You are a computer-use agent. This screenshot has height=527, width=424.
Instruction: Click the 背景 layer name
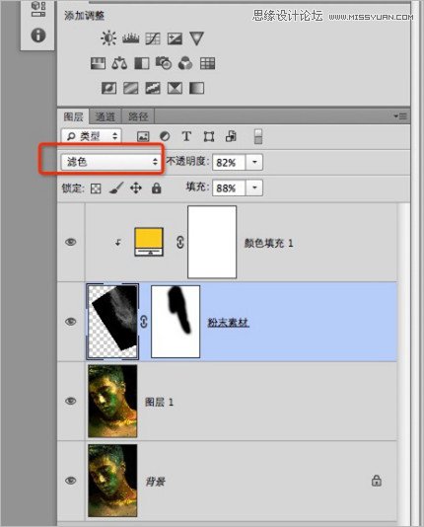(155, 482)
